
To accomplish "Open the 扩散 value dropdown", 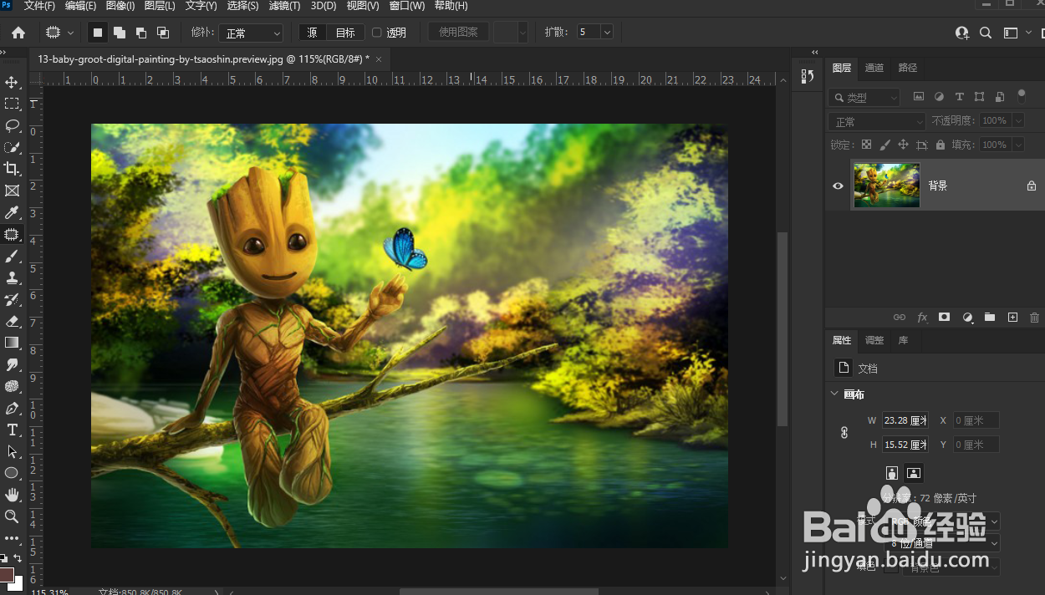I will click(608, 32).
